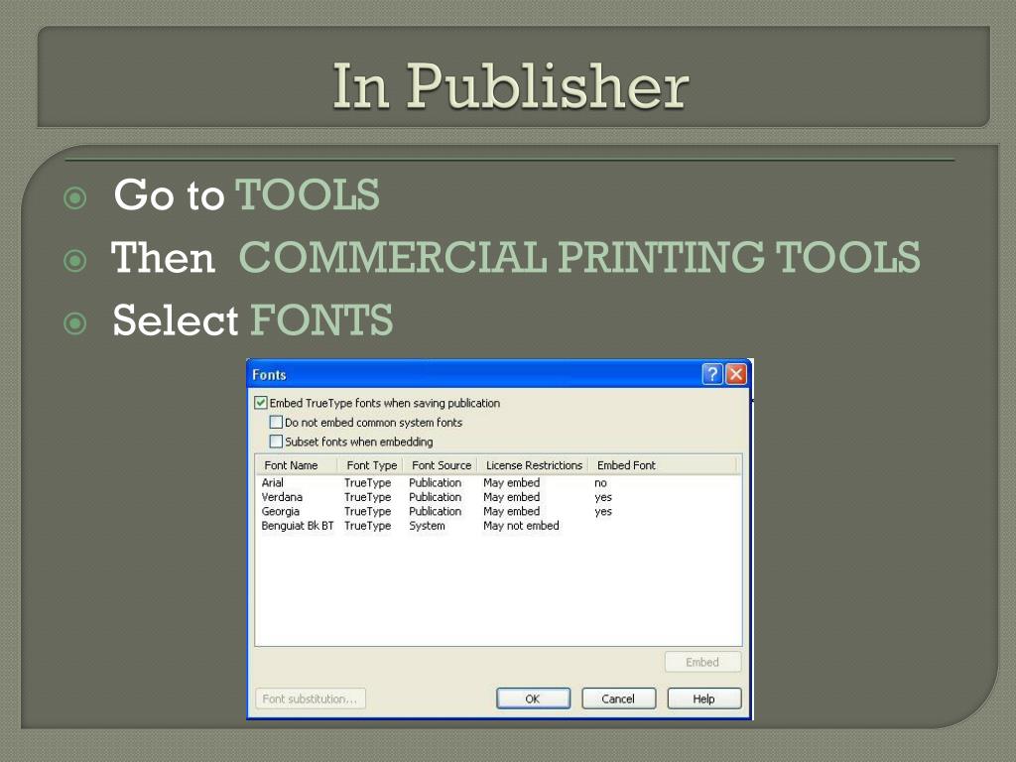Image resolution: width=1016 pixels, height=762 pixels.
Task: Check Subset fonts when embedding
Action: click(x=276, y=442)
